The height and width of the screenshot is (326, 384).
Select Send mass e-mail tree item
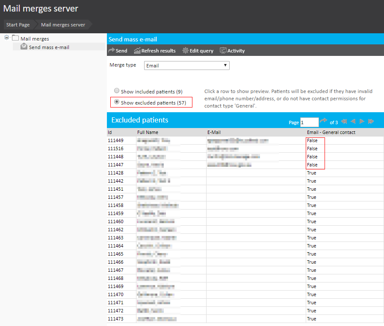pyautogui.click(x=49, y=47)
